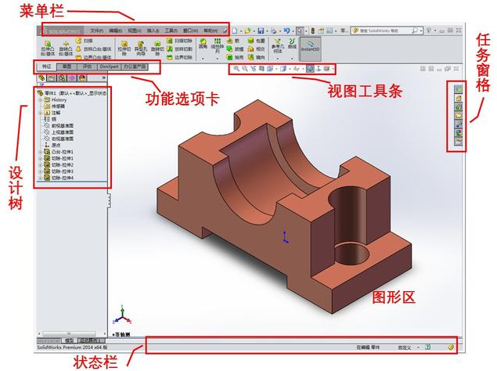
Task: Click the New document icon
Action: 235,31
